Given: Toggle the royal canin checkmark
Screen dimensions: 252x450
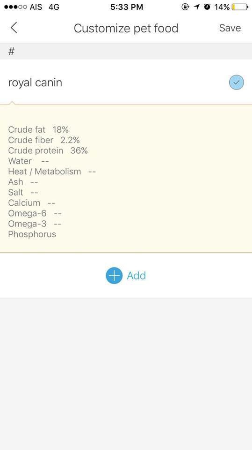Looking at the screenshot, I should click(236, 82).
